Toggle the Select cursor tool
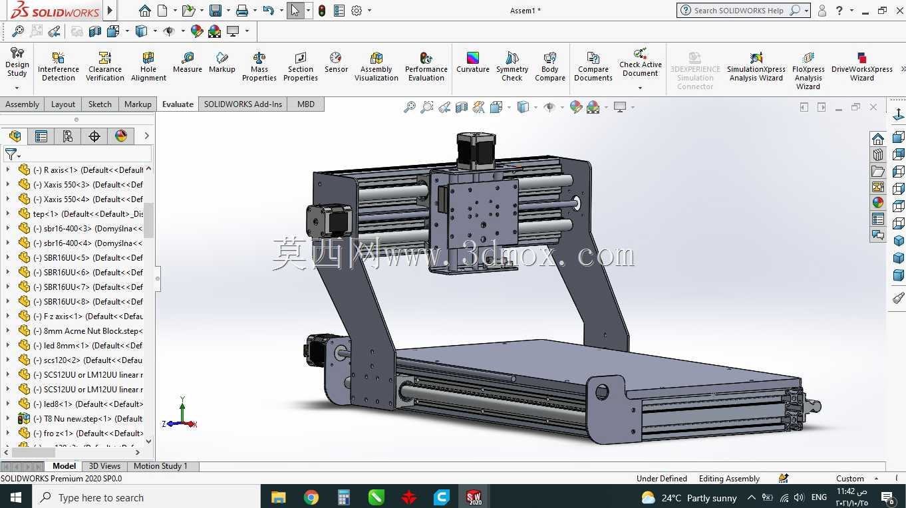906x508 pixels. (x=295, y=11)
